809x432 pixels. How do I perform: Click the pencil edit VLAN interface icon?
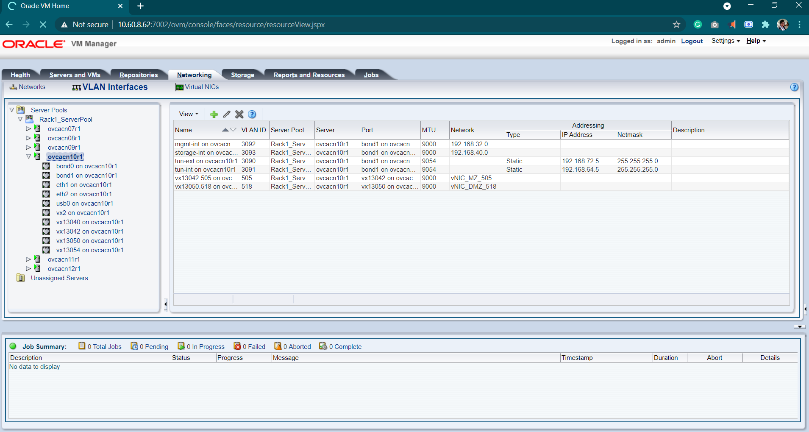(x=227, y=114)
